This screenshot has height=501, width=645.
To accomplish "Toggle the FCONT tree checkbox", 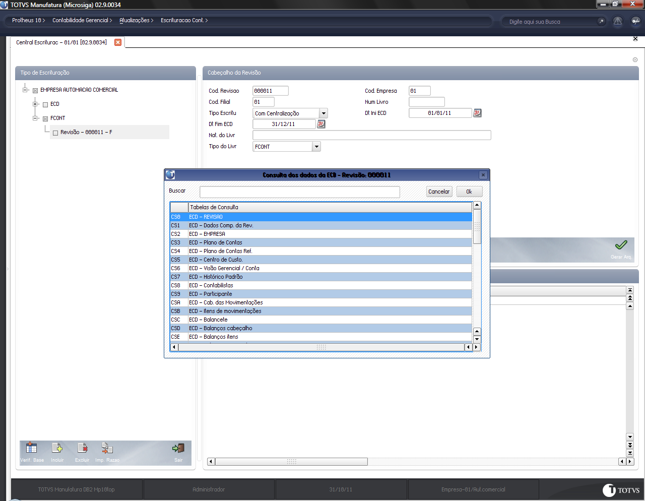I will point(45,119).
